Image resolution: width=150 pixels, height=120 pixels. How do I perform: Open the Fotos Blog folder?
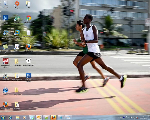(x=17, y=90)
